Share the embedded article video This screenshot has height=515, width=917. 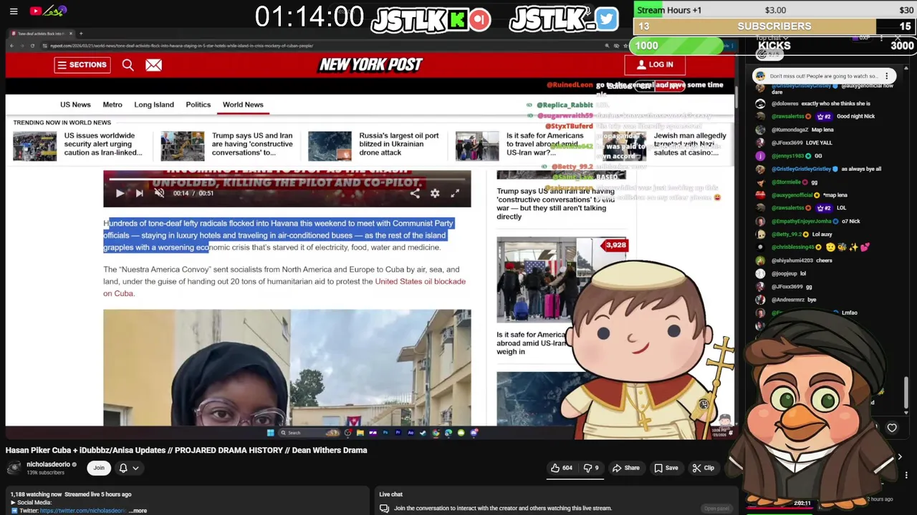coord(415,193)
